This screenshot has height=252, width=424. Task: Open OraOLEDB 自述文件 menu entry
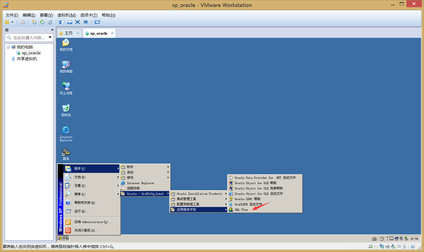(x=265, y=204)
